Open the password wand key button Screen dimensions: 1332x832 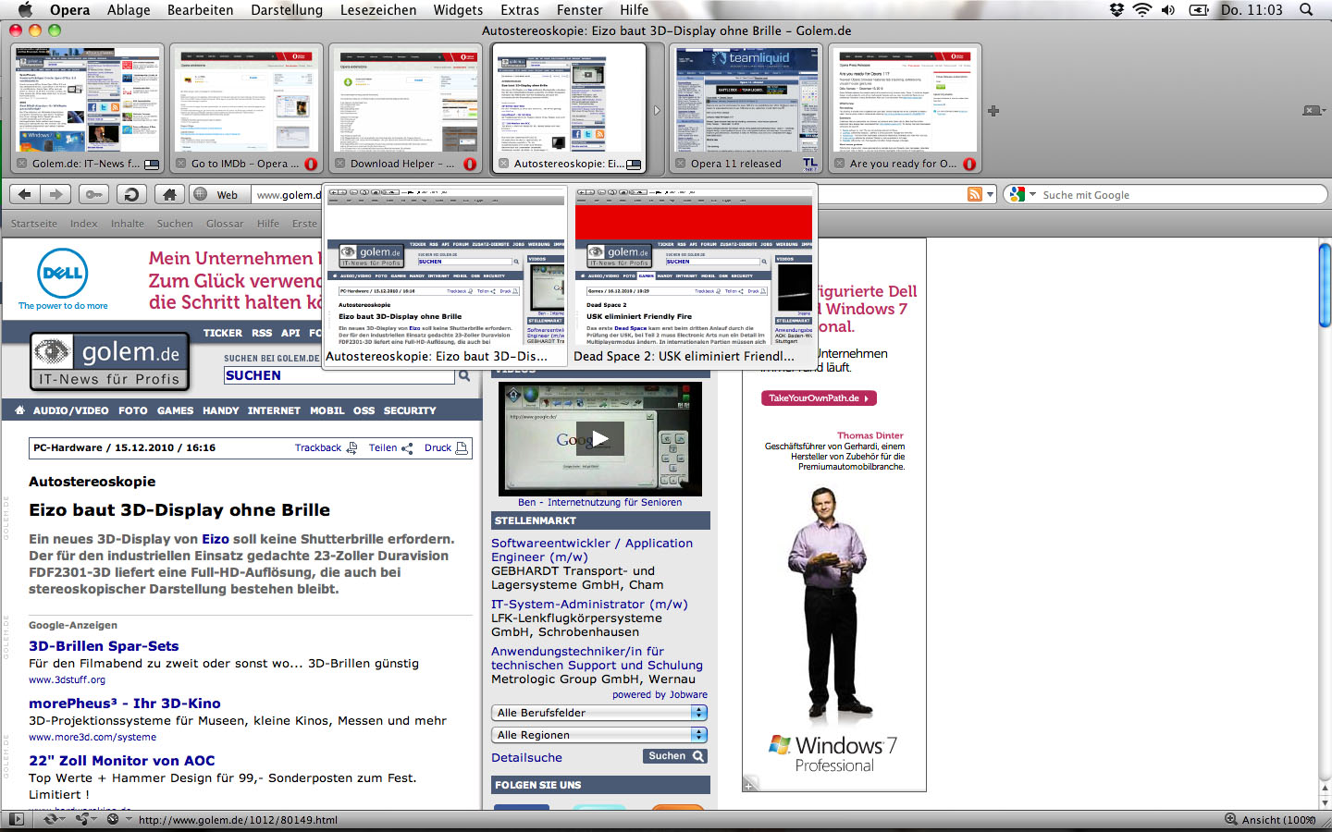coord(93,194)
